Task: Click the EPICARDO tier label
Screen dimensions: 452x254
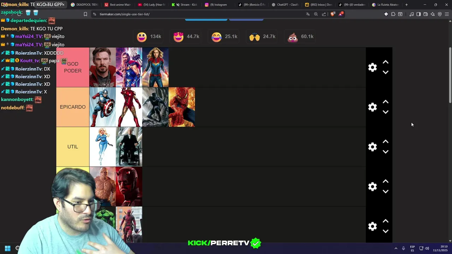Action: 73,107
